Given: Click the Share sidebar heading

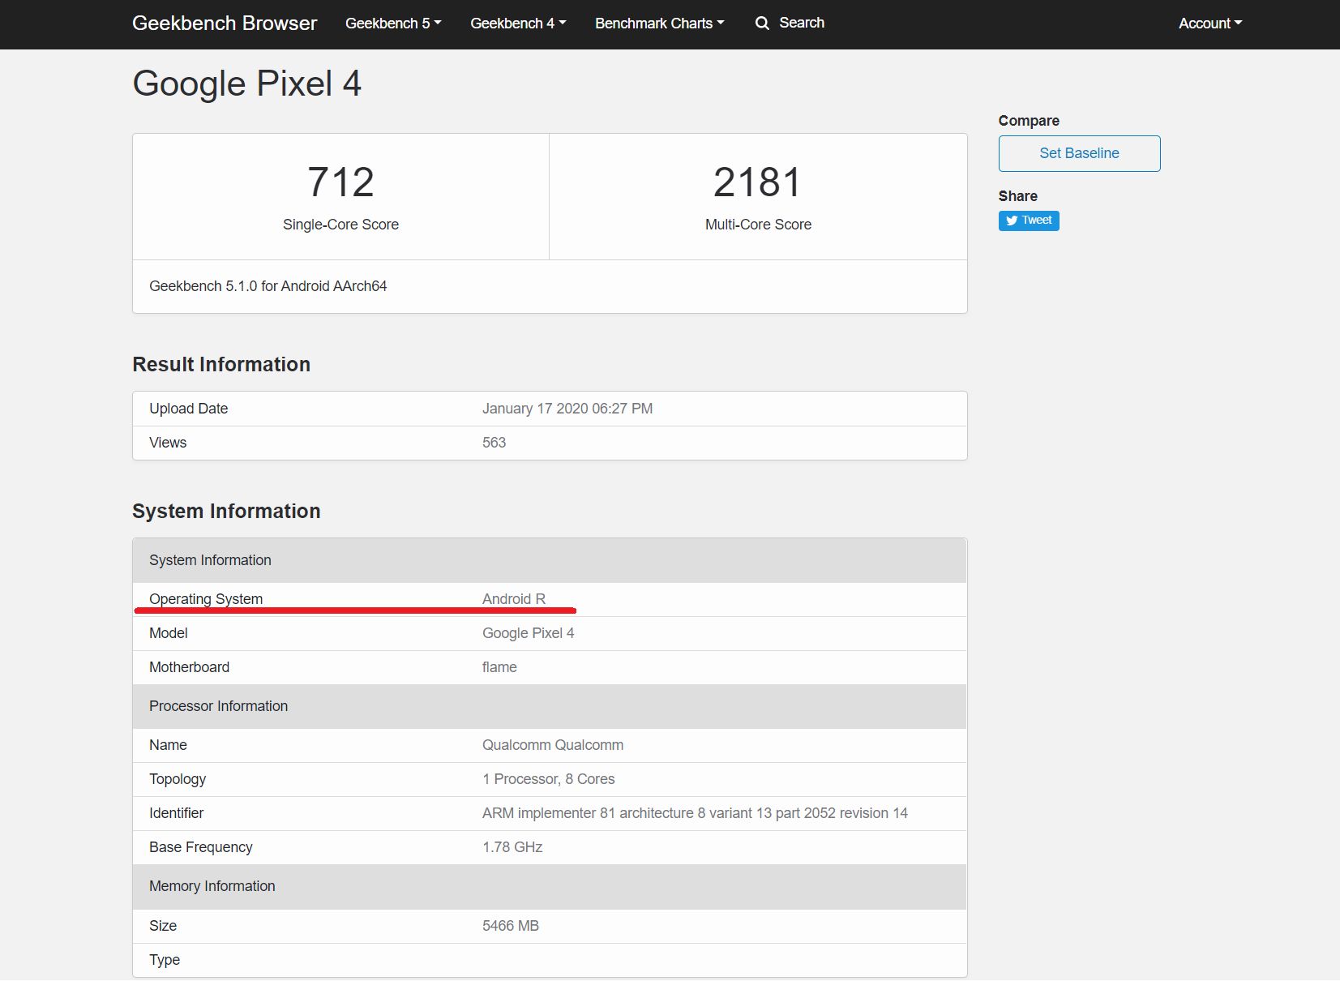Looking at the screenshot, I should [1018, 196].
